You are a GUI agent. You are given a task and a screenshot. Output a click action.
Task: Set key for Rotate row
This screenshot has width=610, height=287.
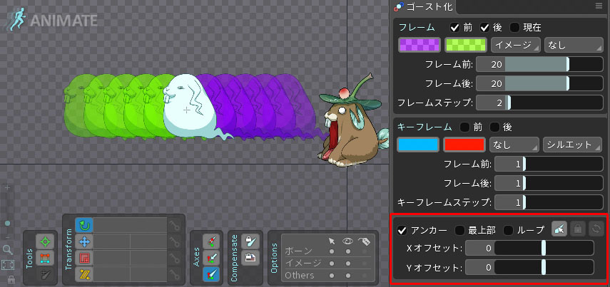pos(175,225)
